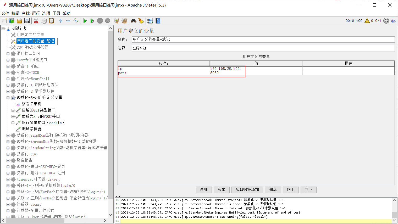Click the 名称 input field
The image size is (398, 224).
[263, 40]
